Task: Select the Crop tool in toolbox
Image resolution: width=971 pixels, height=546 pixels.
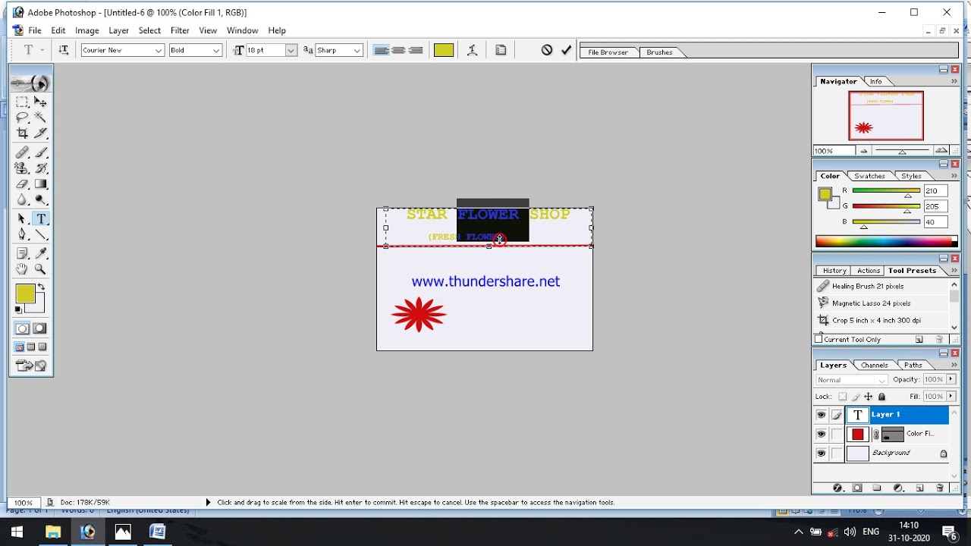Action: [x=22, y=133]
